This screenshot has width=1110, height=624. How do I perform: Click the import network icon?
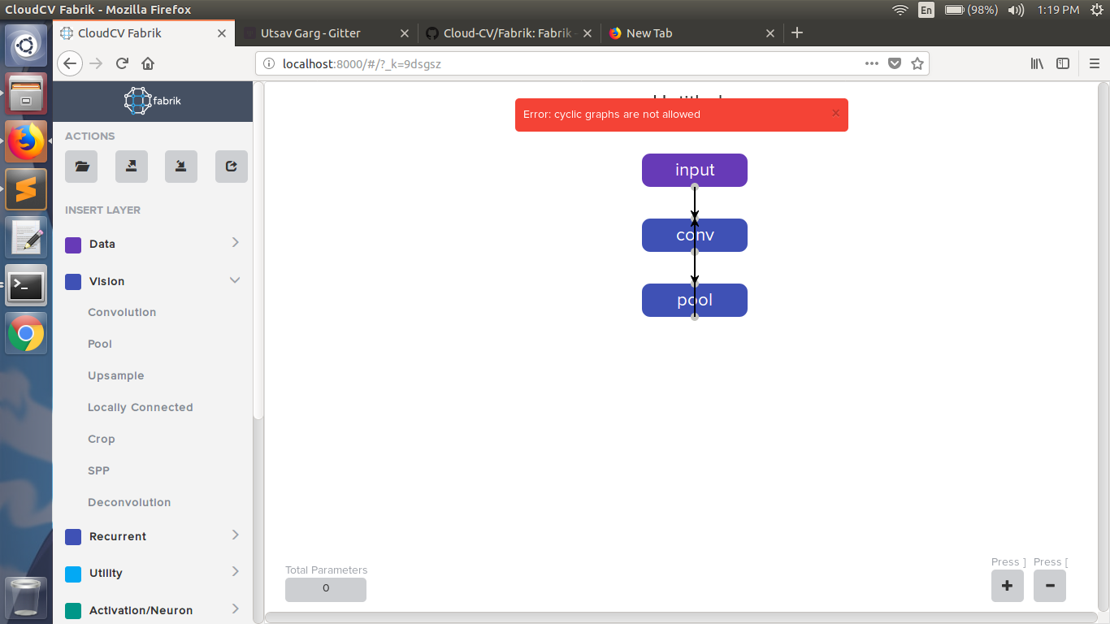181,166
